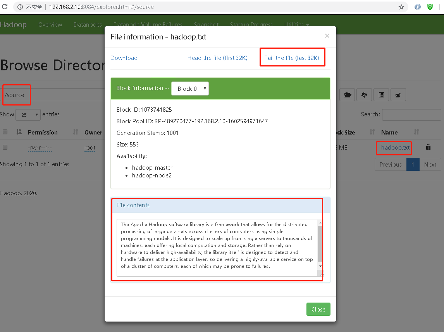Click the Download link
This screenshot has height=332, width=444.
click(124, 58)
